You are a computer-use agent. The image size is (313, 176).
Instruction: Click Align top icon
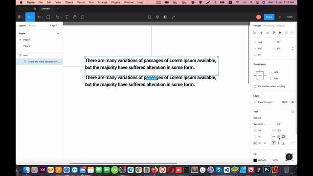click(274, 33)
